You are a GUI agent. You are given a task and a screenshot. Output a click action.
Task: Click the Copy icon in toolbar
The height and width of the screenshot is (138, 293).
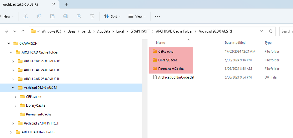coord(39,16)
